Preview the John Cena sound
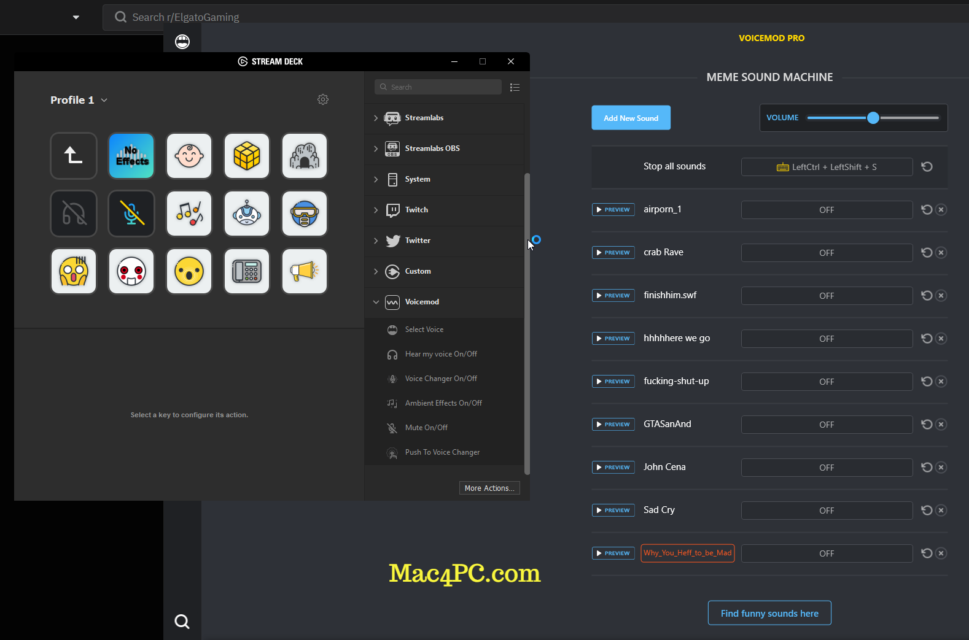Screen dimensions: 969x640 pyautogui.click(x=613, y=468)
